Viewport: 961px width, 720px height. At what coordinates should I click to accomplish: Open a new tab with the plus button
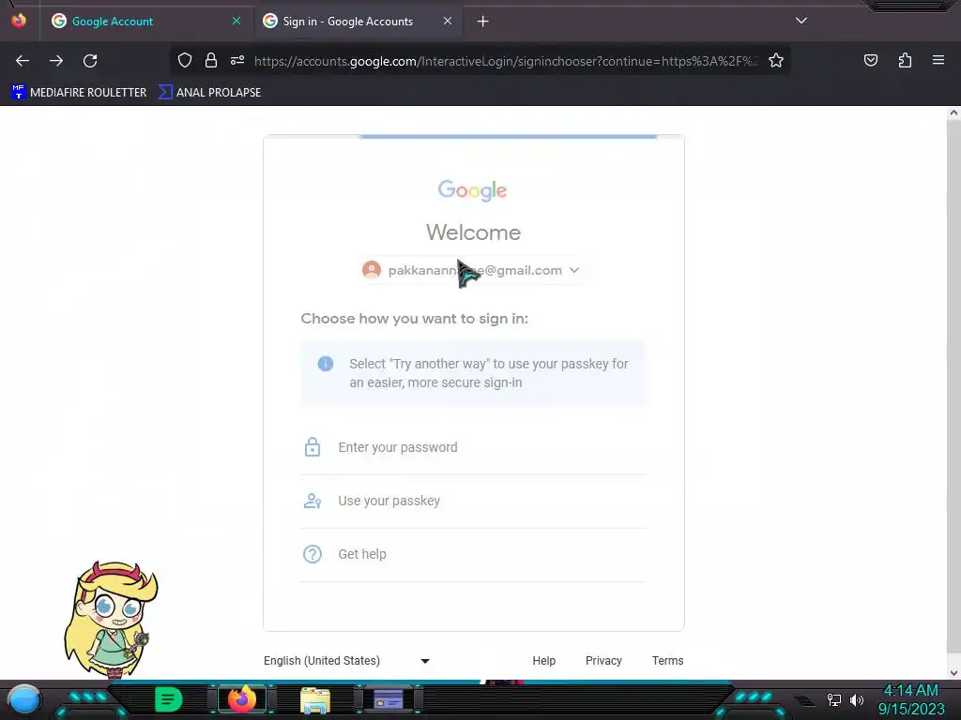[483, 22]
